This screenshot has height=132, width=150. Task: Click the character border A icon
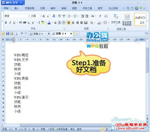click(59, 23)
